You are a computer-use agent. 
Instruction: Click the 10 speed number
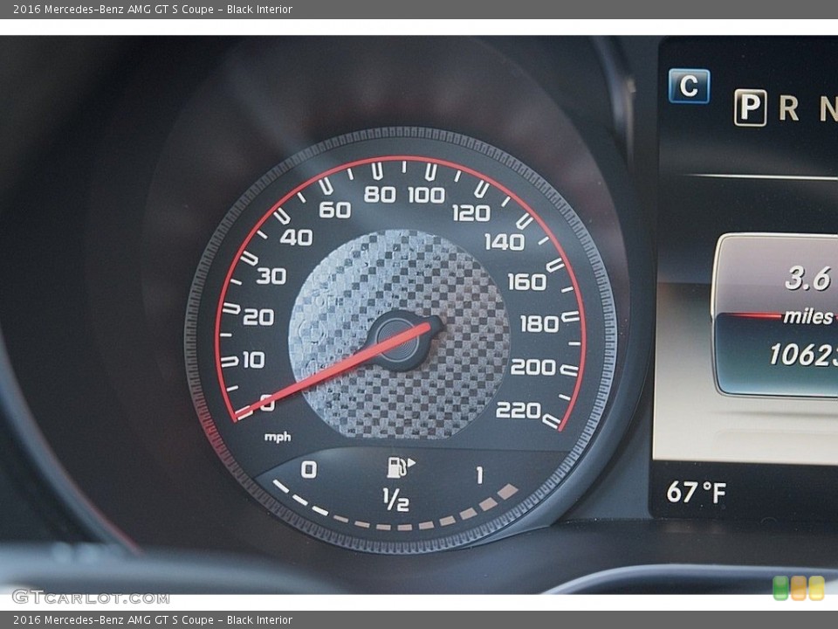254,359
